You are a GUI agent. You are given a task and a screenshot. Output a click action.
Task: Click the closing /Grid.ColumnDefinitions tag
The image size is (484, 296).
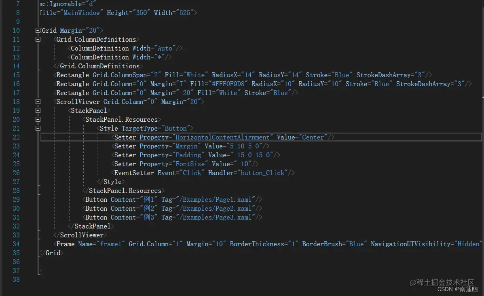(98, 66)
